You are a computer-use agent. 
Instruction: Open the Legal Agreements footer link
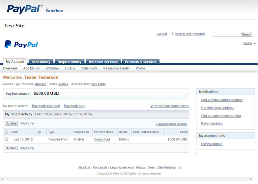coord(122,168)
